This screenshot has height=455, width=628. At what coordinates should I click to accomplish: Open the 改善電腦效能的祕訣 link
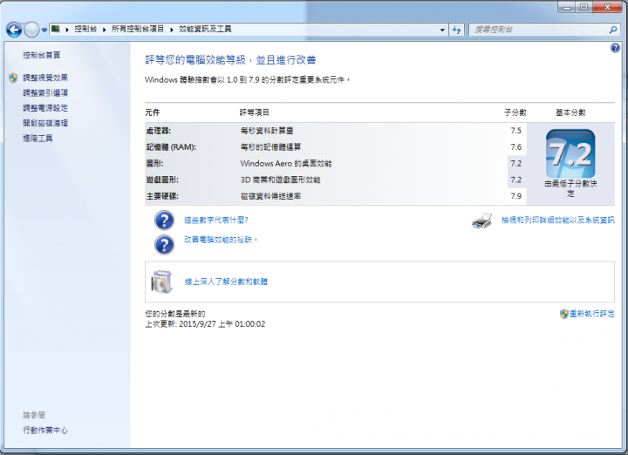point(221,240)
